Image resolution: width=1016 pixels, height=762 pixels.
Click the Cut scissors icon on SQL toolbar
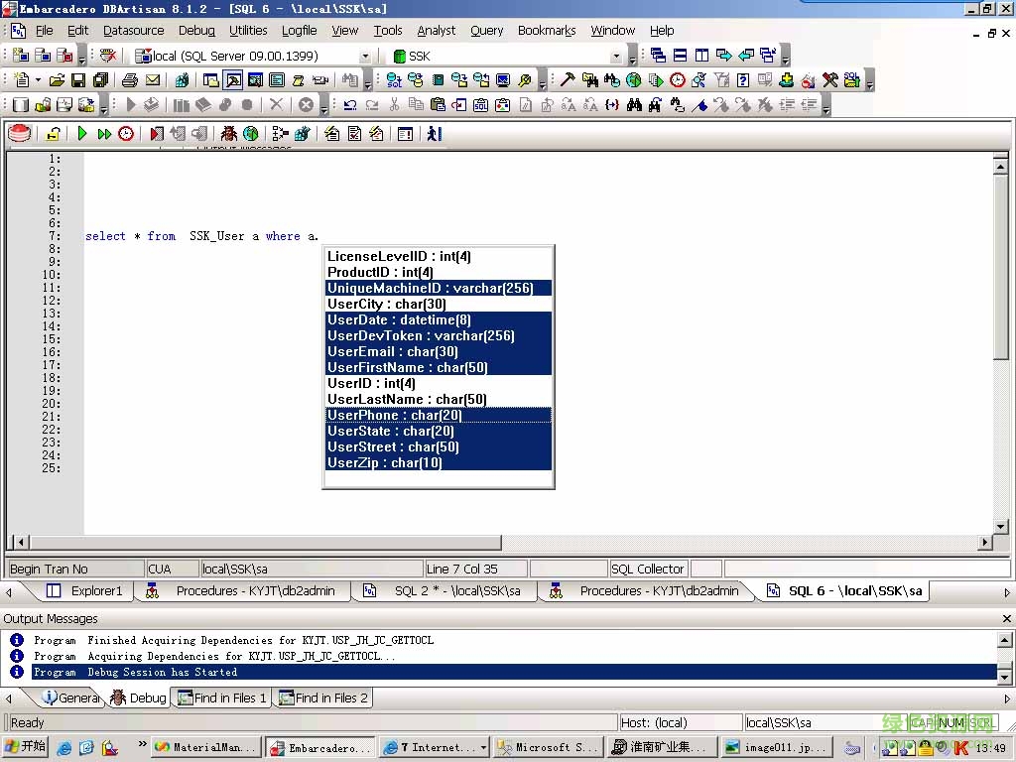(x=395, y=104)
